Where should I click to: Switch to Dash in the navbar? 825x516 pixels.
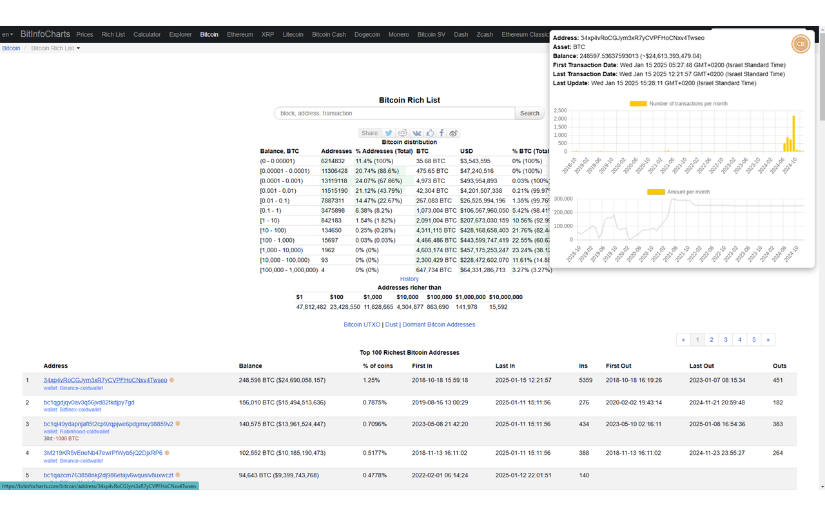pyautogui.click(x=461, y=35)
